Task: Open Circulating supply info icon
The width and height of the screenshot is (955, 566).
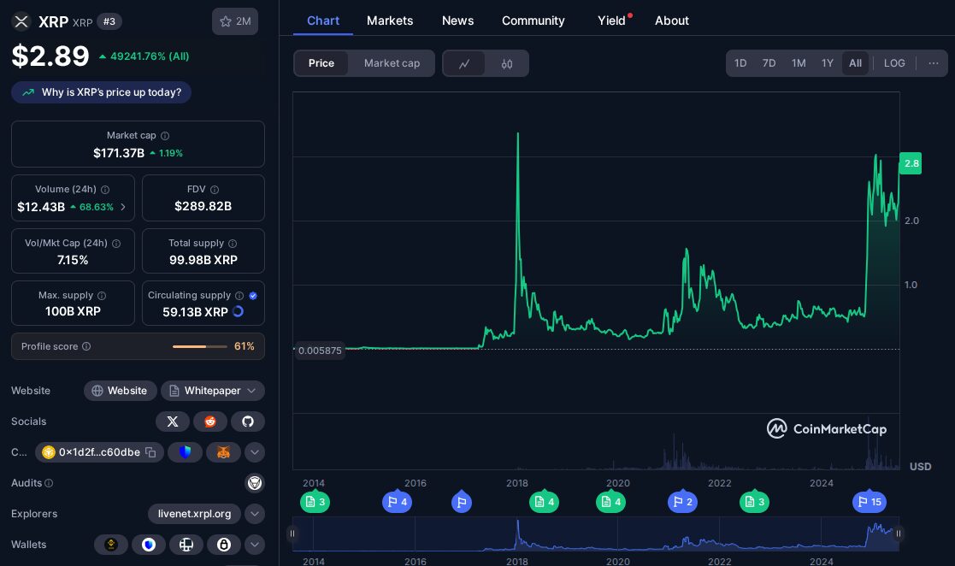Action: point(239,296)
